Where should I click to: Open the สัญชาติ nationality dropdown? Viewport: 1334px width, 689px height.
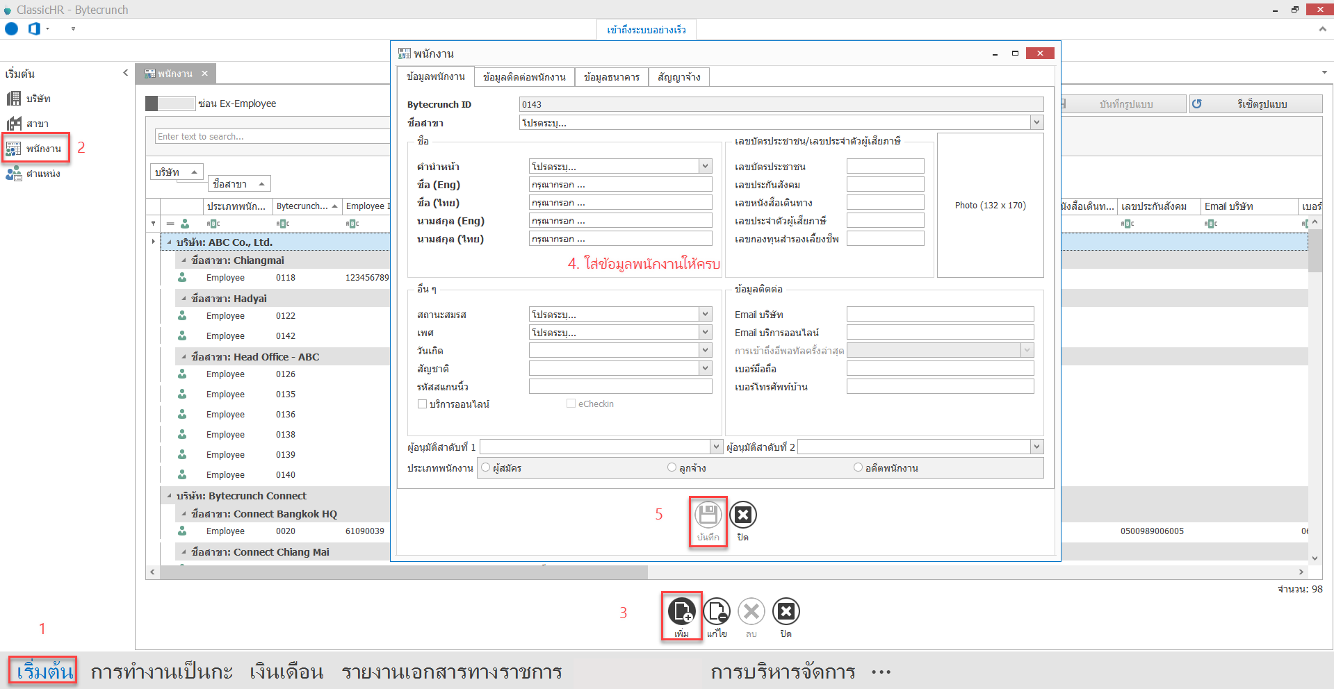[706, 368]
